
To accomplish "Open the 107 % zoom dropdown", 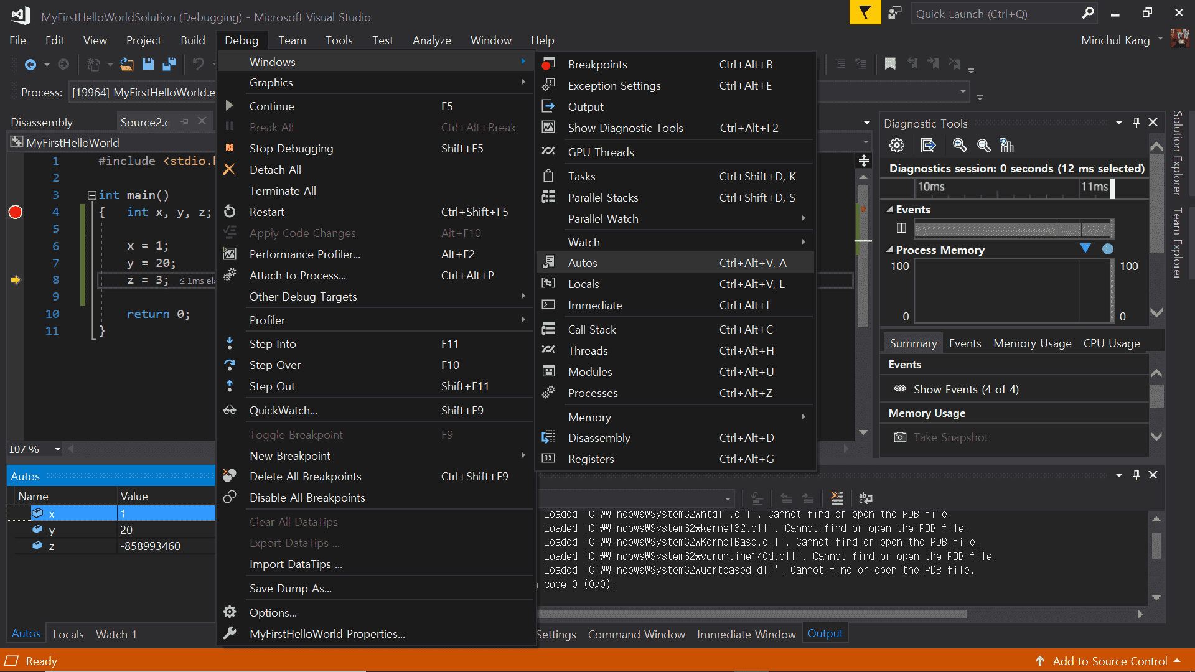I will coord(57,449).
